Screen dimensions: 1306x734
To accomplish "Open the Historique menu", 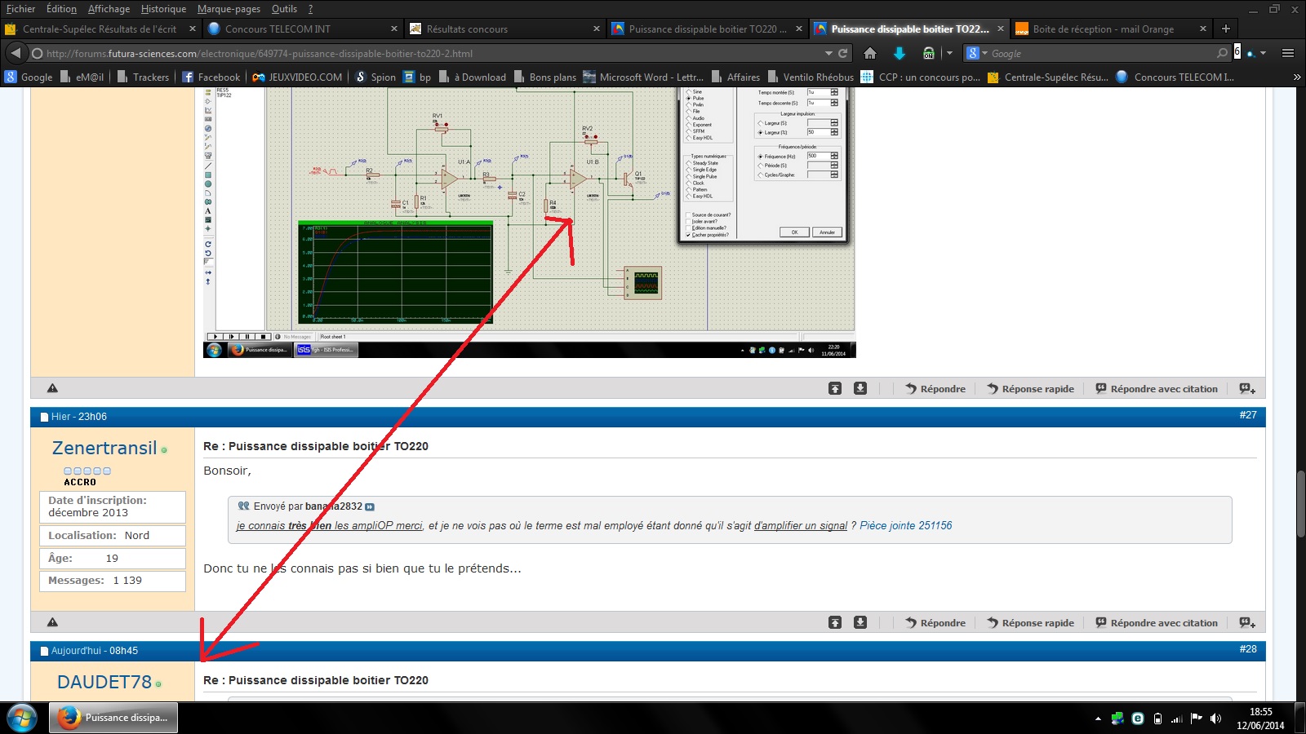I will [163, 9].
